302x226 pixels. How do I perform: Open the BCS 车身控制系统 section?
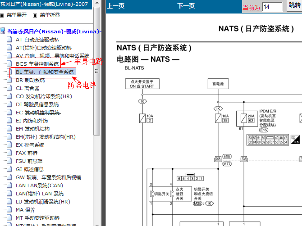coord(37,63)
